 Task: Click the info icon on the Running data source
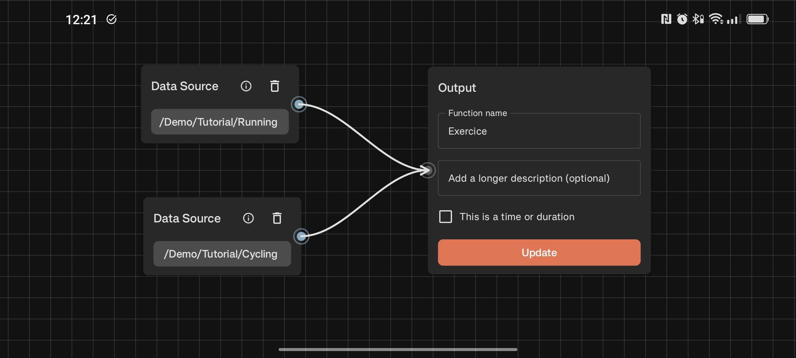pos(246,86)
